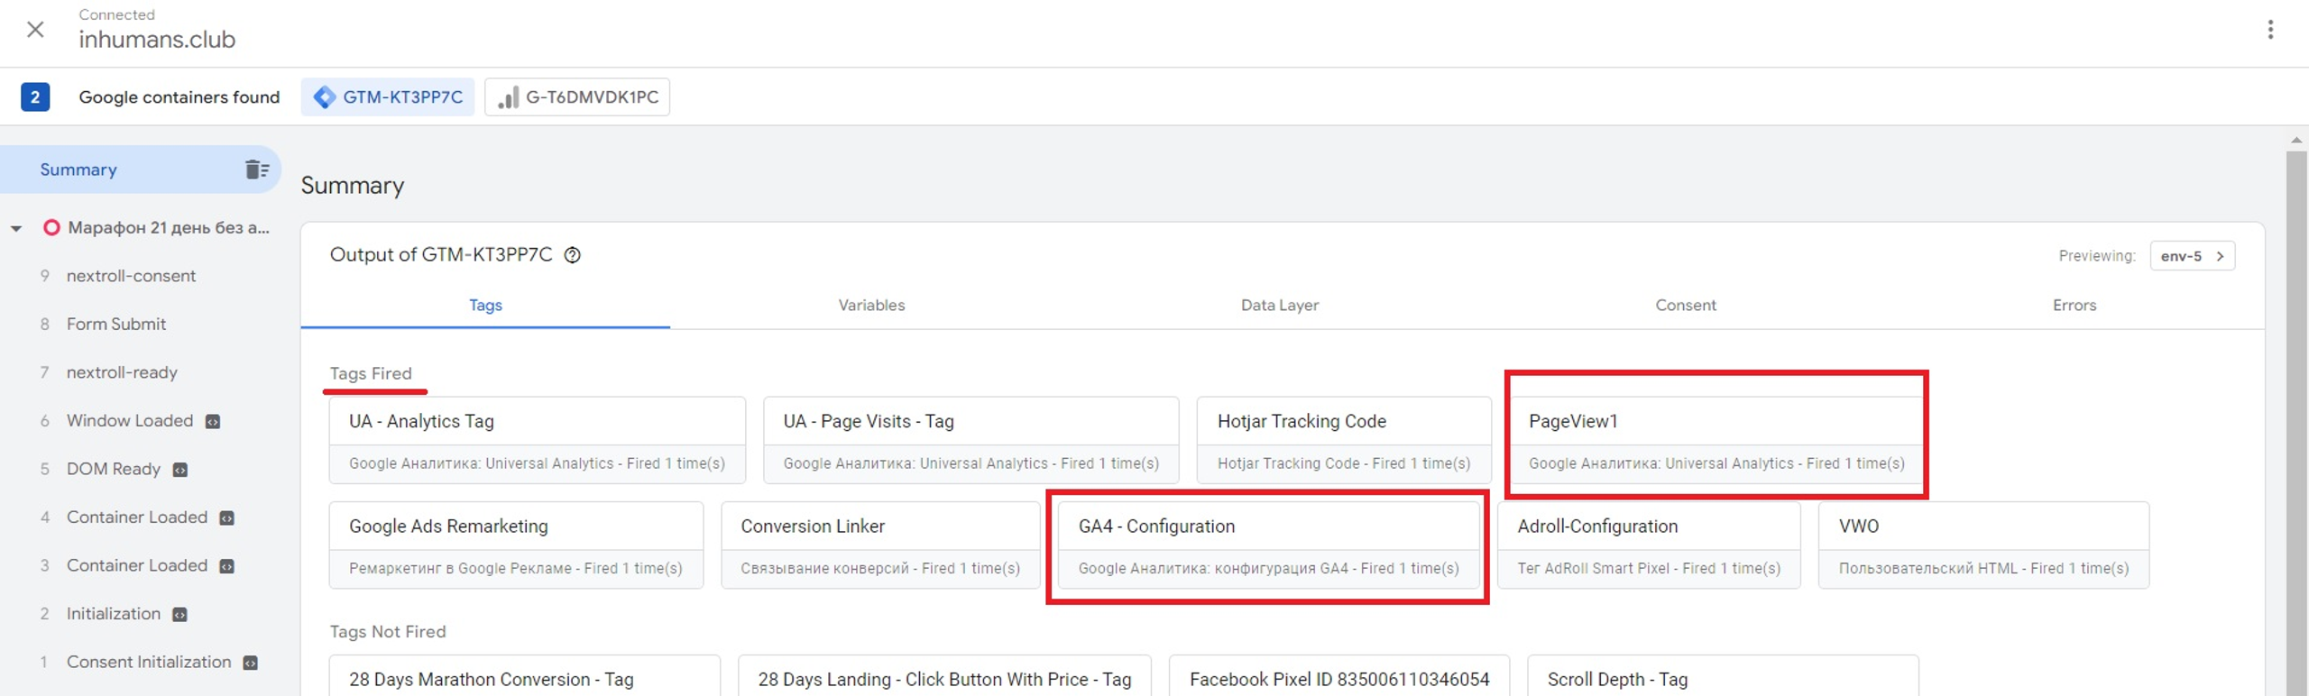Click the code icon beside Consent Initialization
Viewport: 2309px width, 696px height.
pos(251,663)
